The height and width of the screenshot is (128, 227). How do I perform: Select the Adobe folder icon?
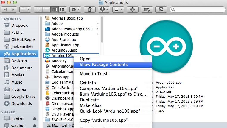point(47,23)
